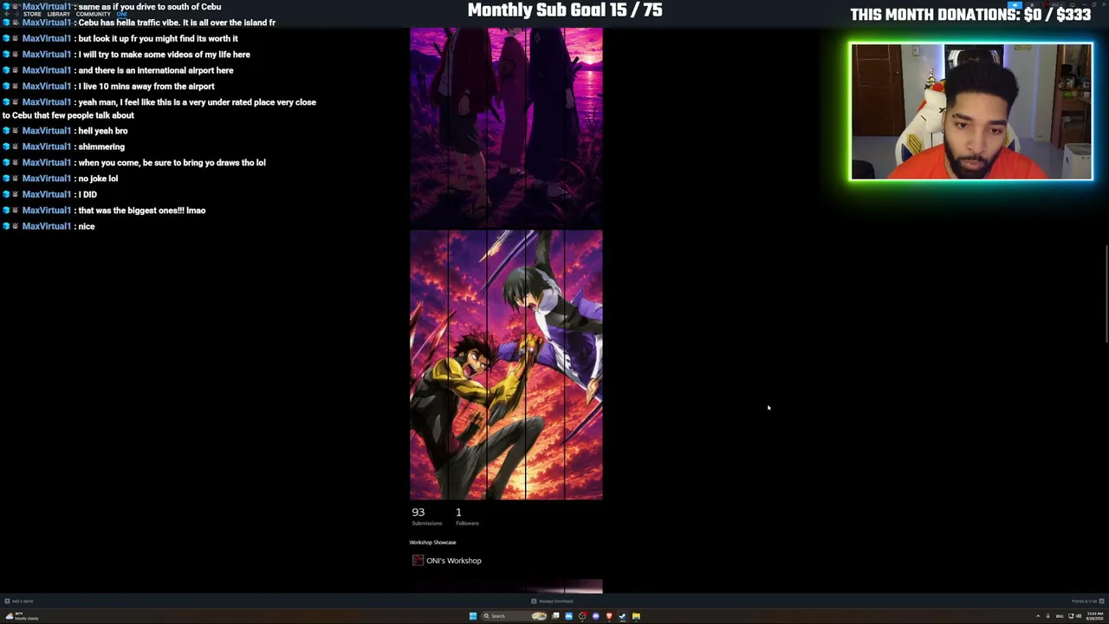Image resolution: width=1109 pixels, height=624 pixels.
Task: Click the microphone tray icon
Action: pyautogui.click(x=1048, y=616)
